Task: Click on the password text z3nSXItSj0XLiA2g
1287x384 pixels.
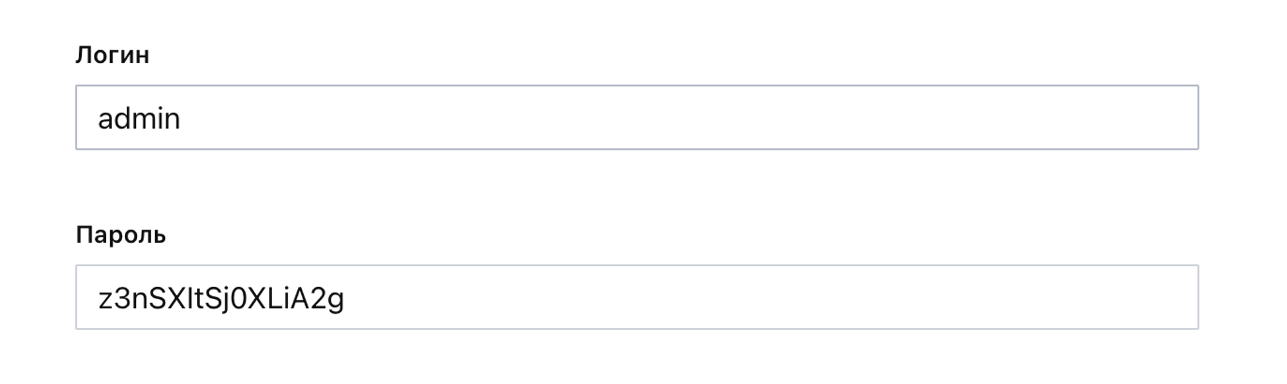Action: coord(221,299)
